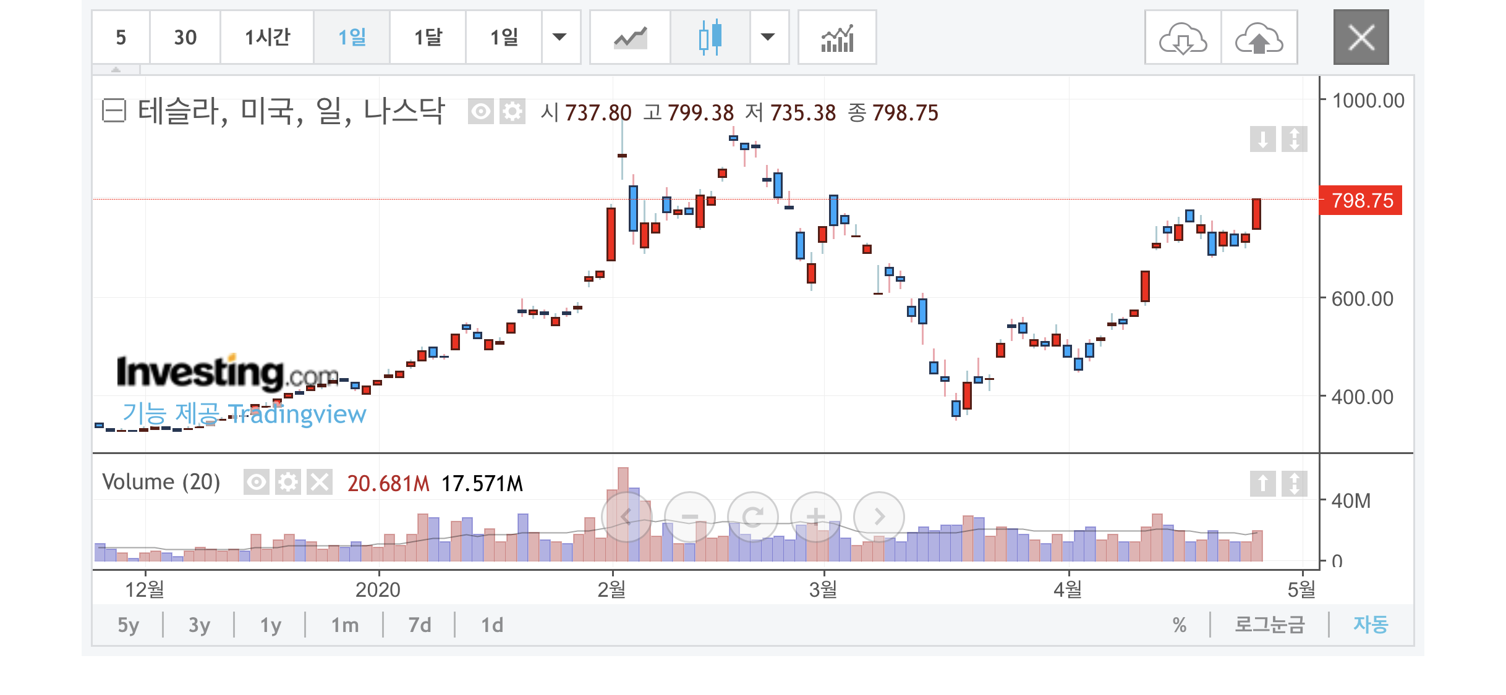
Task: Set range to 3y
Action: click(x=199, y=625)
